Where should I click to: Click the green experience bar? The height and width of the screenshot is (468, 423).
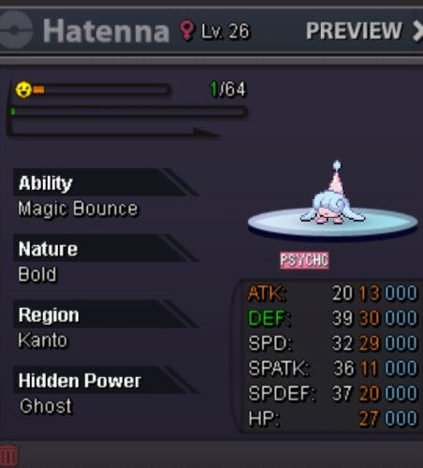[x=129, y=111]
